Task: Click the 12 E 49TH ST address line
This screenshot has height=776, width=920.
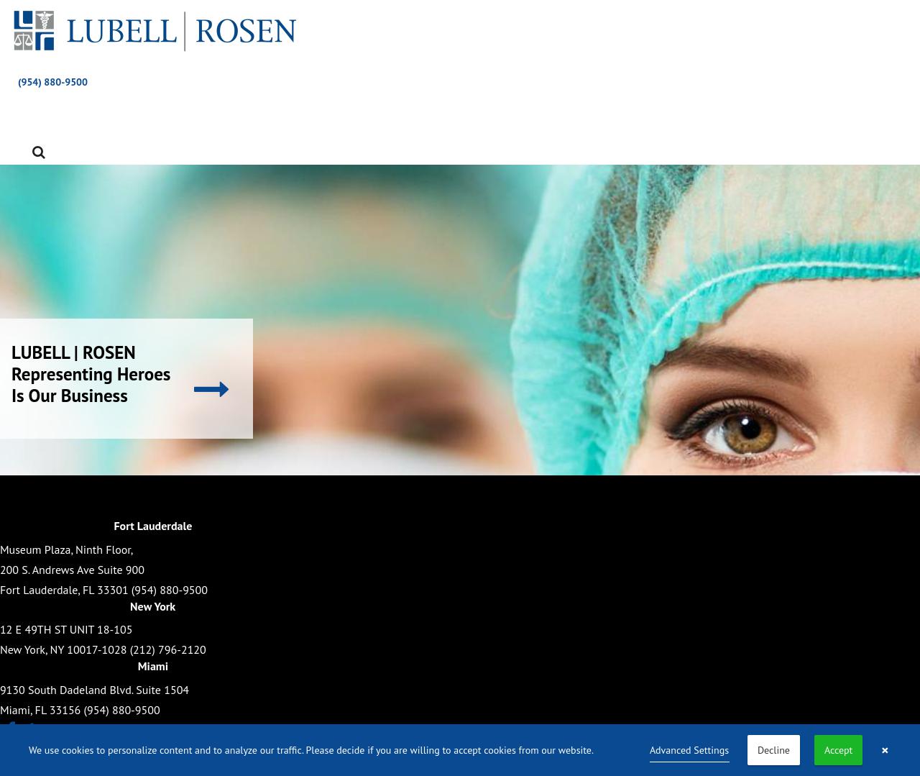Action: (x=66, y=629)
